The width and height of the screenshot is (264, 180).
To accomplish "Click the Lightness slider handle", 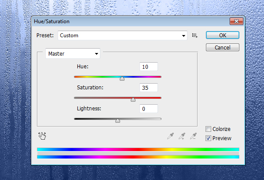I will point(117,120).
